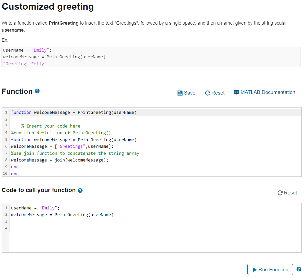Screen dimensions: 308x278
Task: Open the MATLAB Documentation link
Action: coord(264,92)
